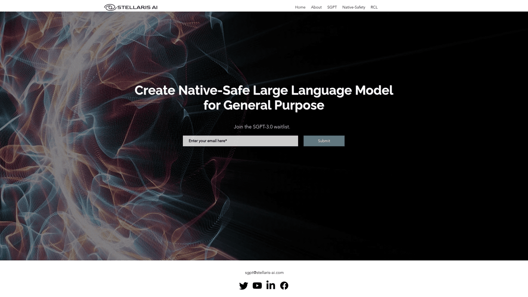This screenshot has width=528, height=297.
Task: Visit the LinkedIn icon link
Action: pyautogui.click(x=271, y=285)
